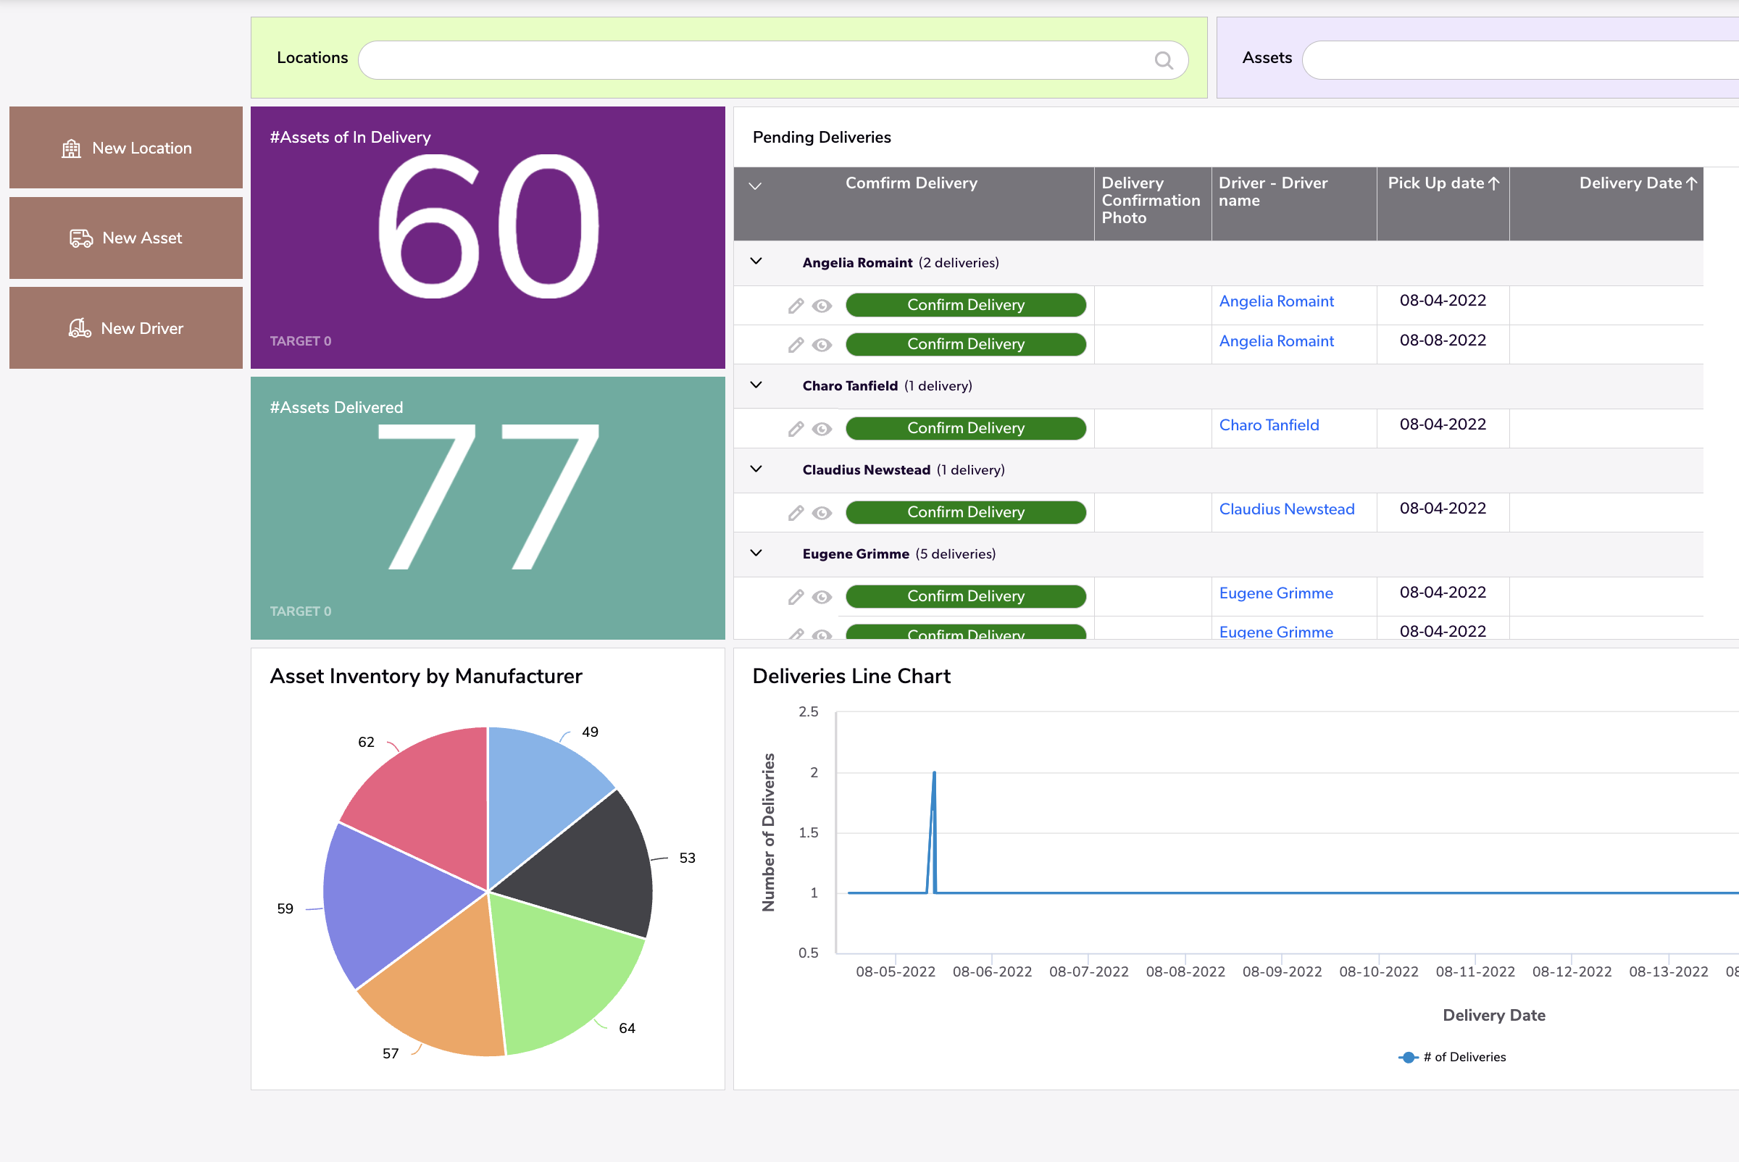Open the Claudius Newstead driver link
Screen dimensions: 1739x1162
click(x=1286, y=509)
